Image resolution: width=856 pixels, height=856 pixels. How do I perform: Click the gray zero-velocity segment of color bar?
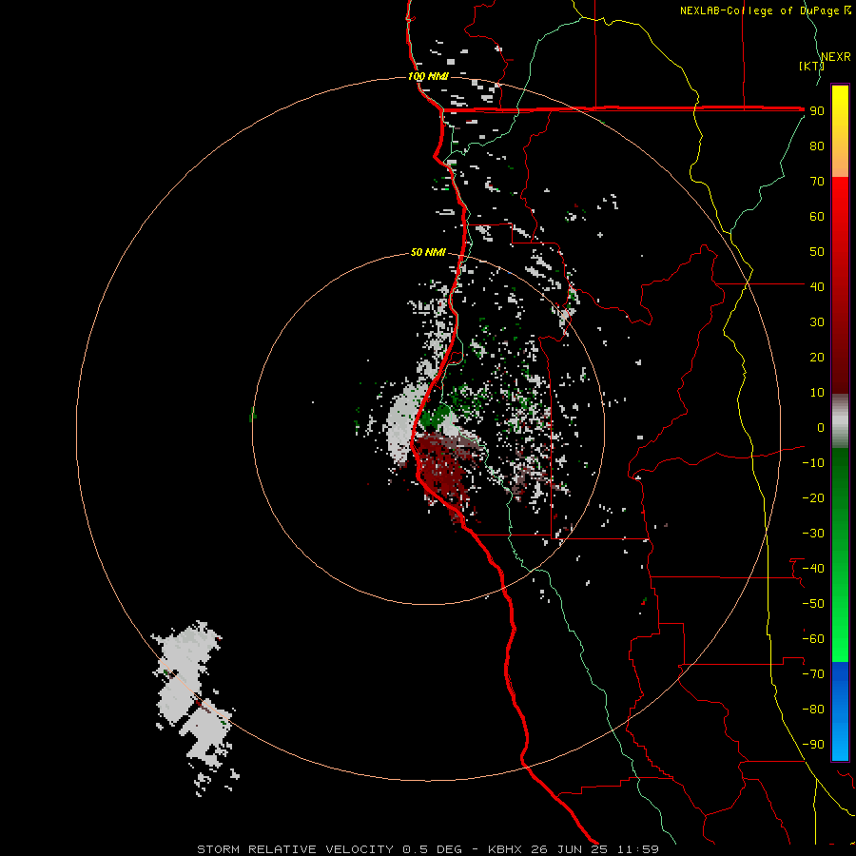click(x=840, y=421)
